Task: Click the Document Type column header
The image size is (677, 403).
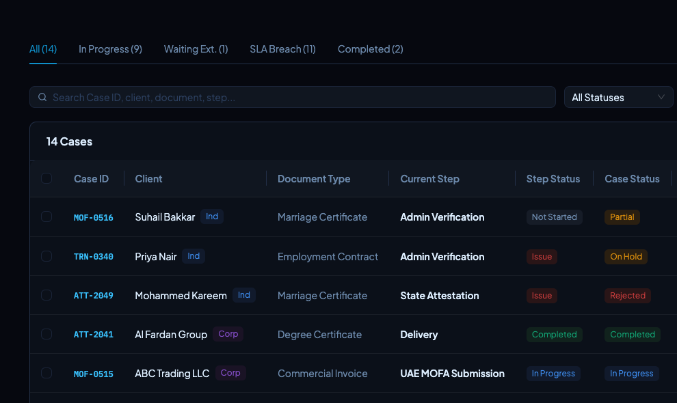Action: [x=314, y=179]
